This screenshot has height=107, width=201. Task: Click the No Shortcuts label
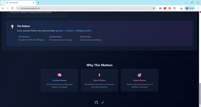tap(24, 37)
